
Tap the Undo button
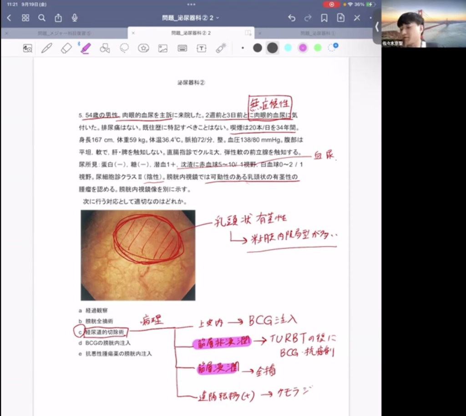coord(292,18)
